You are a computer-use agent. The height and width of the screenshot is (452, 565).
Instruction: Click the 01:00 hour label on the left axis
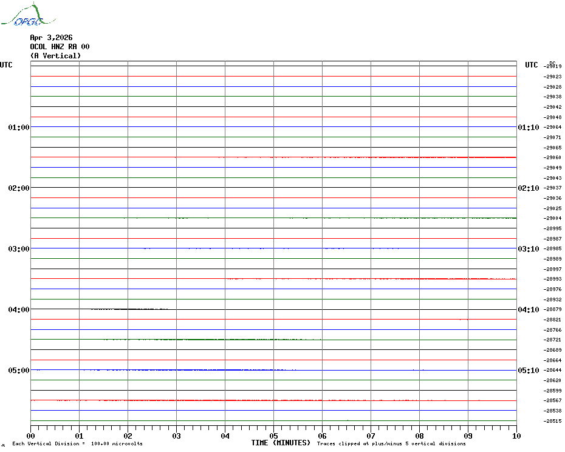point(19,128)
